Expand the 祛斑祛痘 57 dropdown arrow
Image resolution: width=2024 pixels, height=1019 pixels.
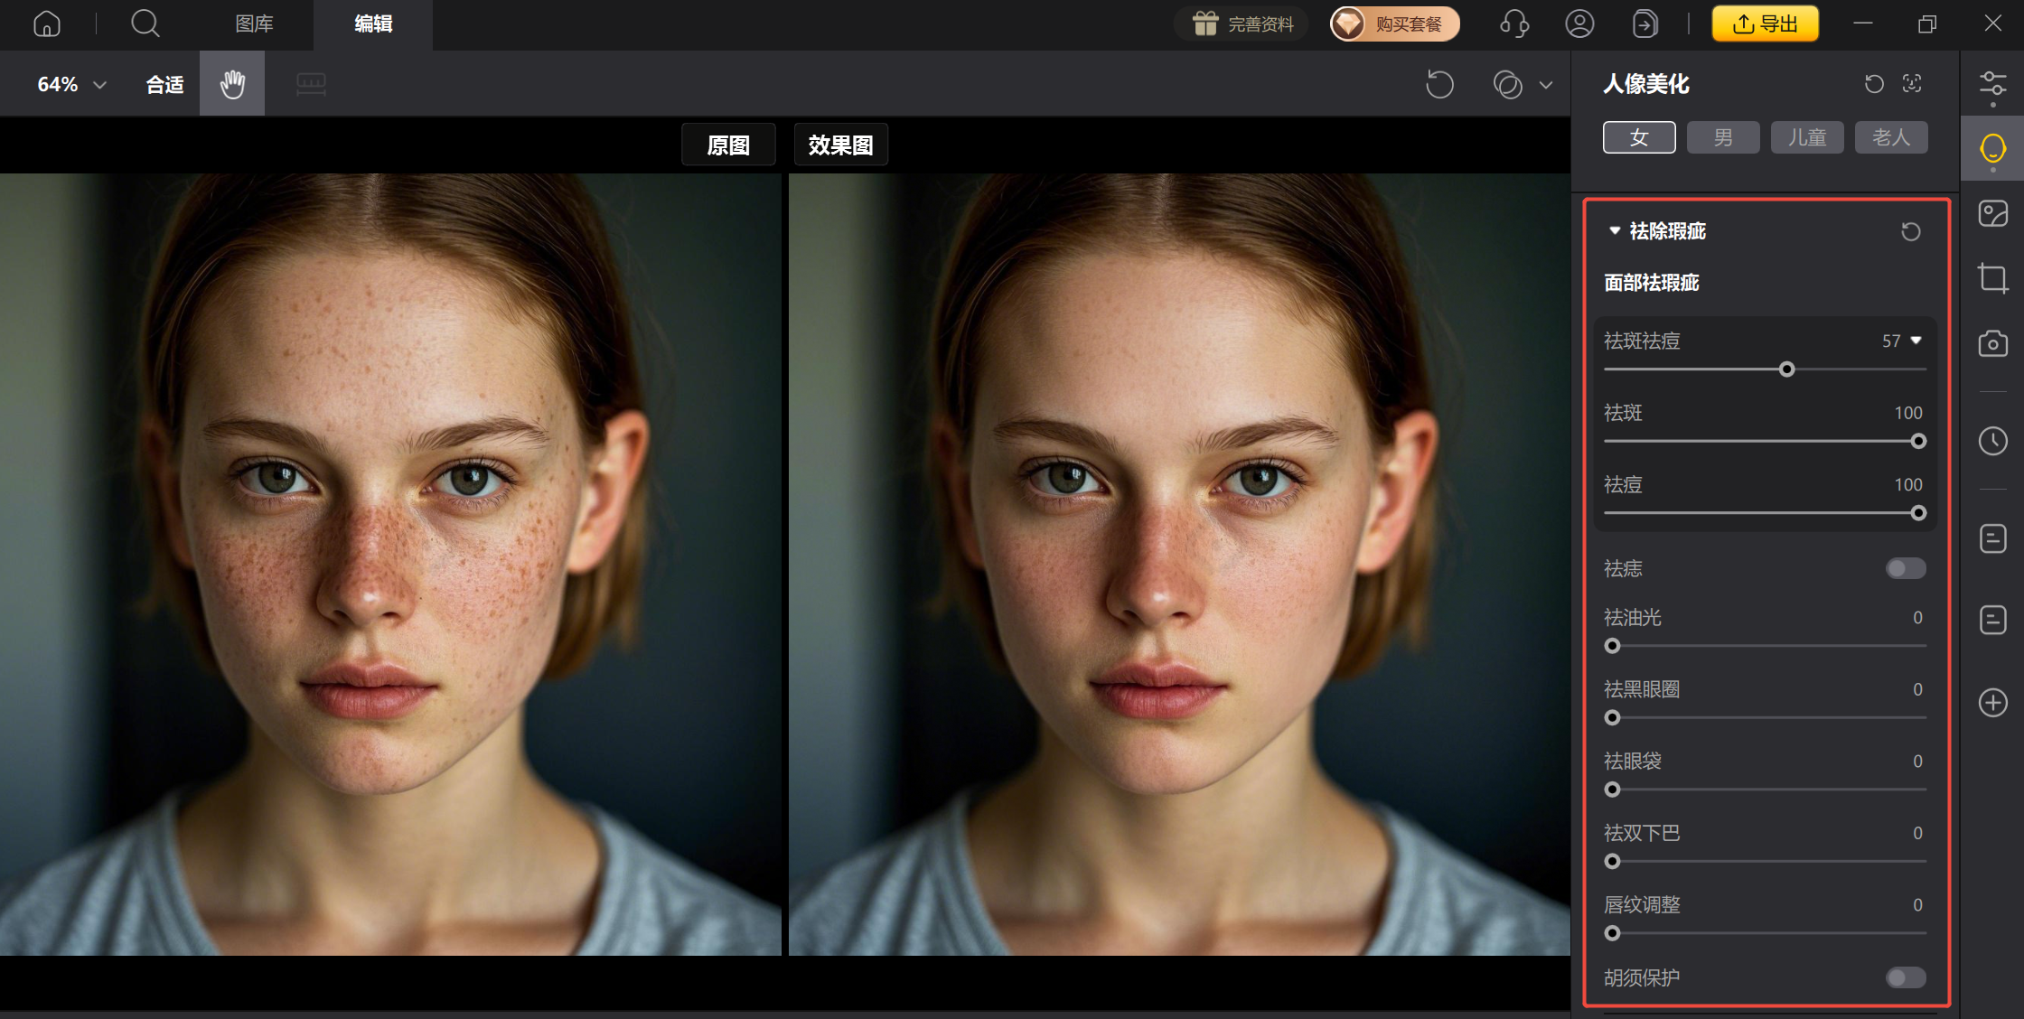click(x=1916, y=341)
